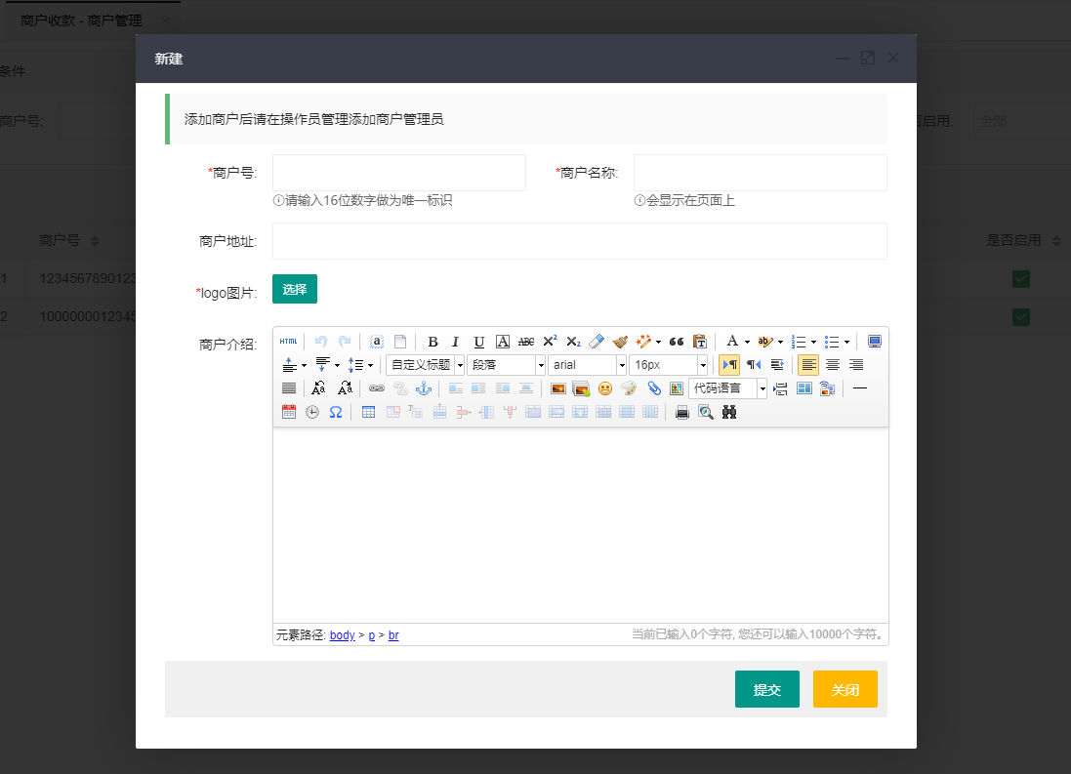1071x774 pixels.
Task: Undo the last edit in the editor
Action: point(320,342)
